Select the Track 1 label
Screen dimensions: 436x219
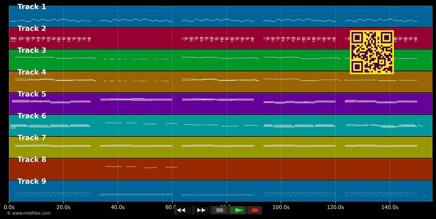point(32,7)
